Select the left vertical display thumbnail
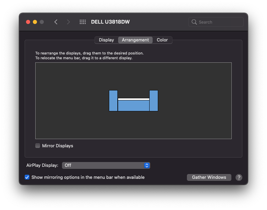 pos(113,101)
